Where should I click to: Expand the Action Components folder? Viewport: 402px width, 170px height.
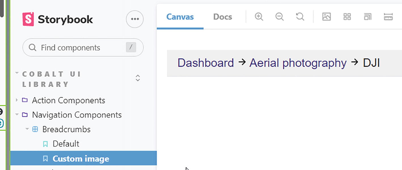[x=68, y=100]
